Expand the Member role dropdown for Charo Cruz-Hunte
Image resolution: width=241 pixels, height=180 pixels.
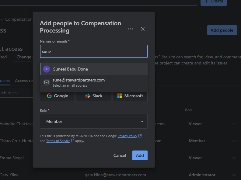tap(234, 141)
